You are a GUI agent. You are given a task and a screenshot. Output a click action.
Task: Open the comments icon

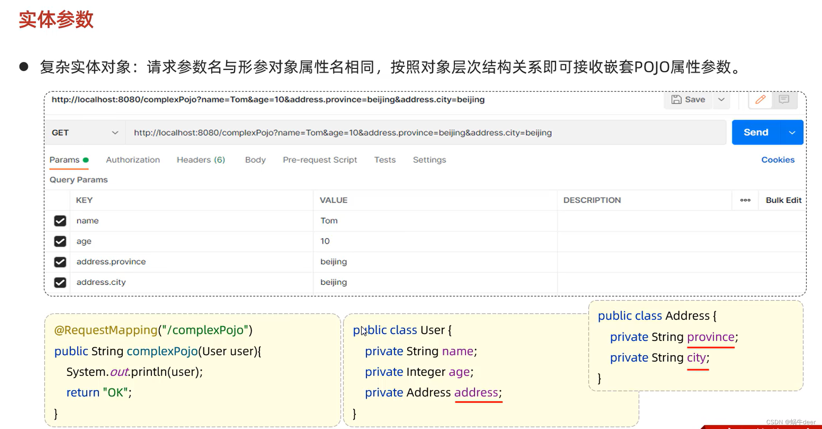(784, 100)
